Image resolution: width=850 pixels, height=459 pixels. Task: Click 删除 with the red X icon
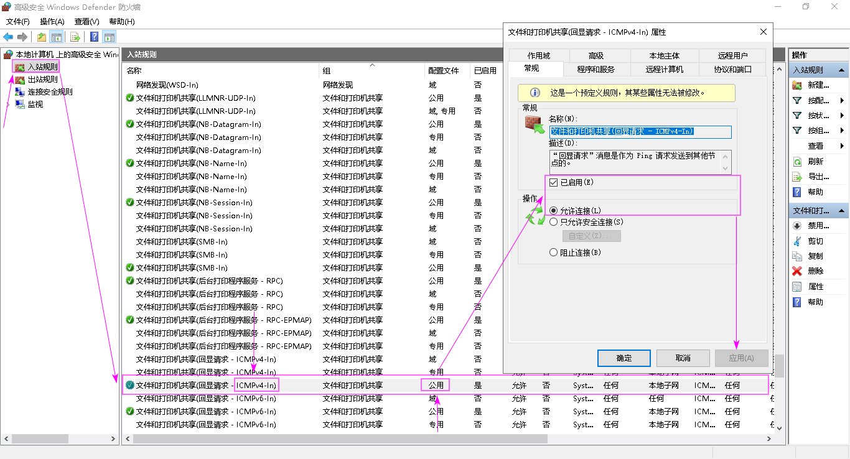[816, 271]
